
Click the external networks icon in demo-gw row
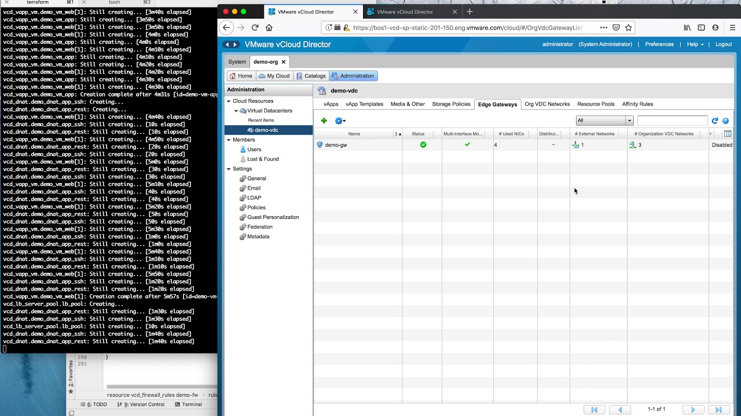point(575,145)
